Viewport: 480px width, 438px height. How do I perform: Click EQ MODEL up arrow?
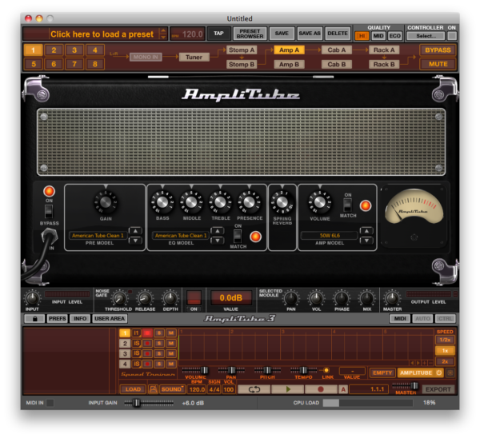(x=218, y=231)
